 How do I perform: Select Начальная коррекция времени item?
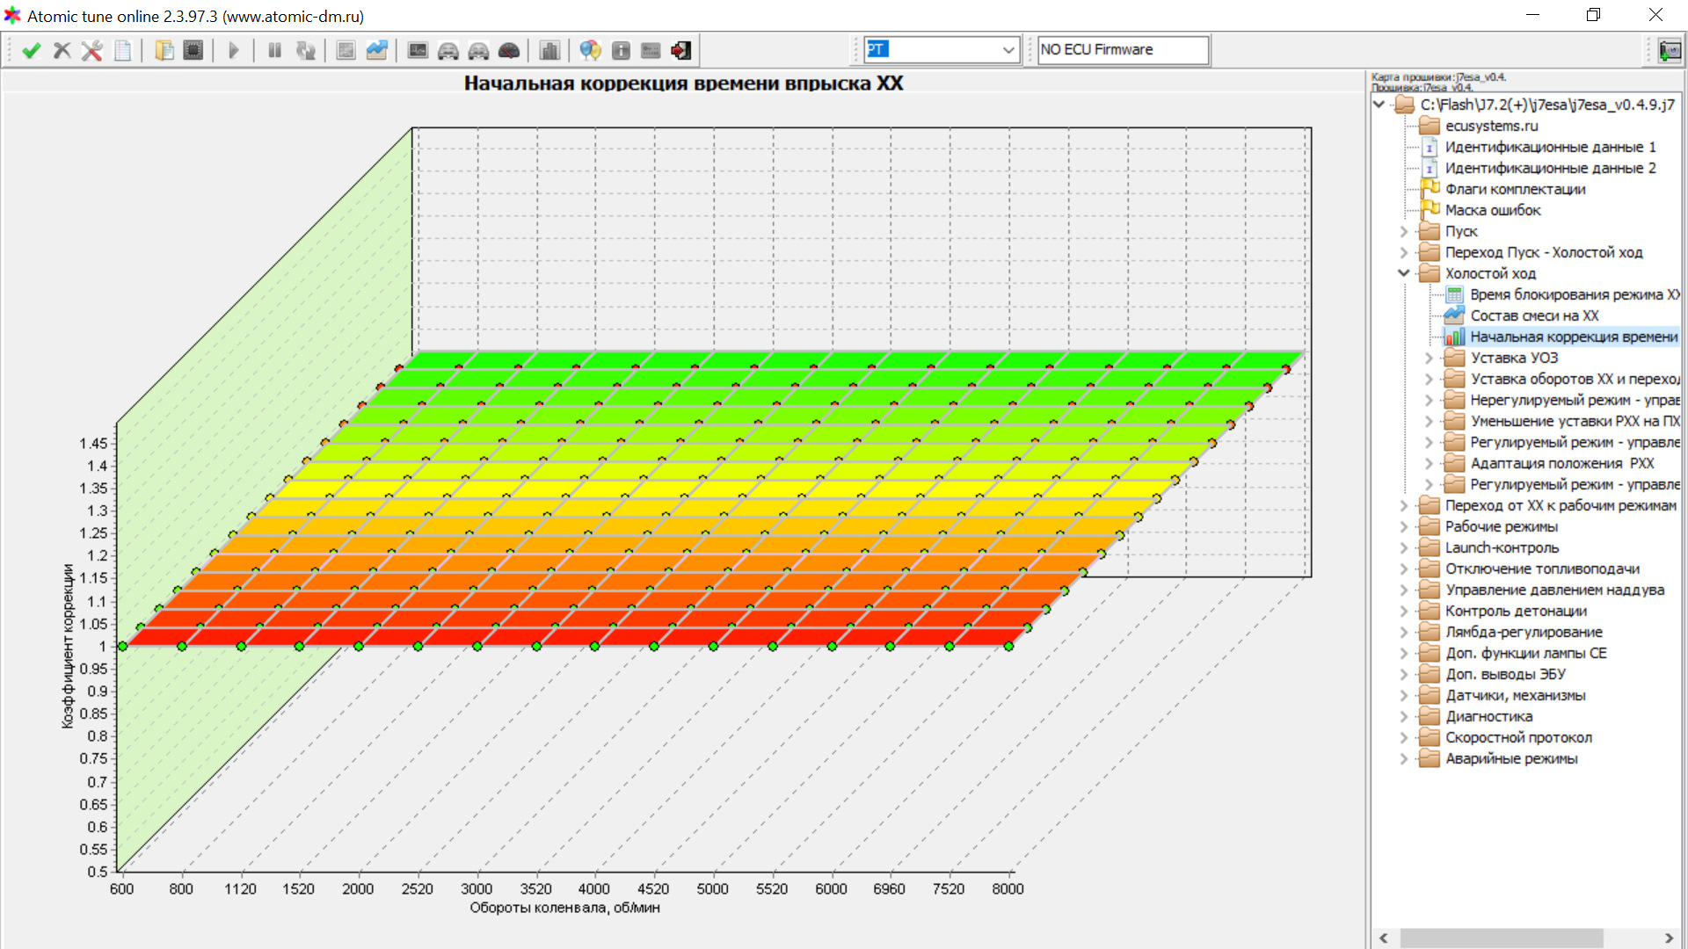click(1574, 337)
